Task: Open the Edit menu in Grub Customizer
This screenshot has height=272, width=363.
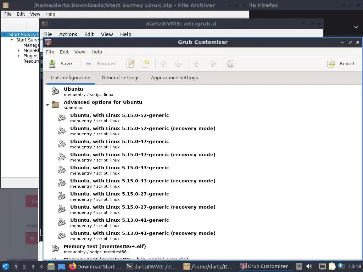Action: click(x=65, y=52)
